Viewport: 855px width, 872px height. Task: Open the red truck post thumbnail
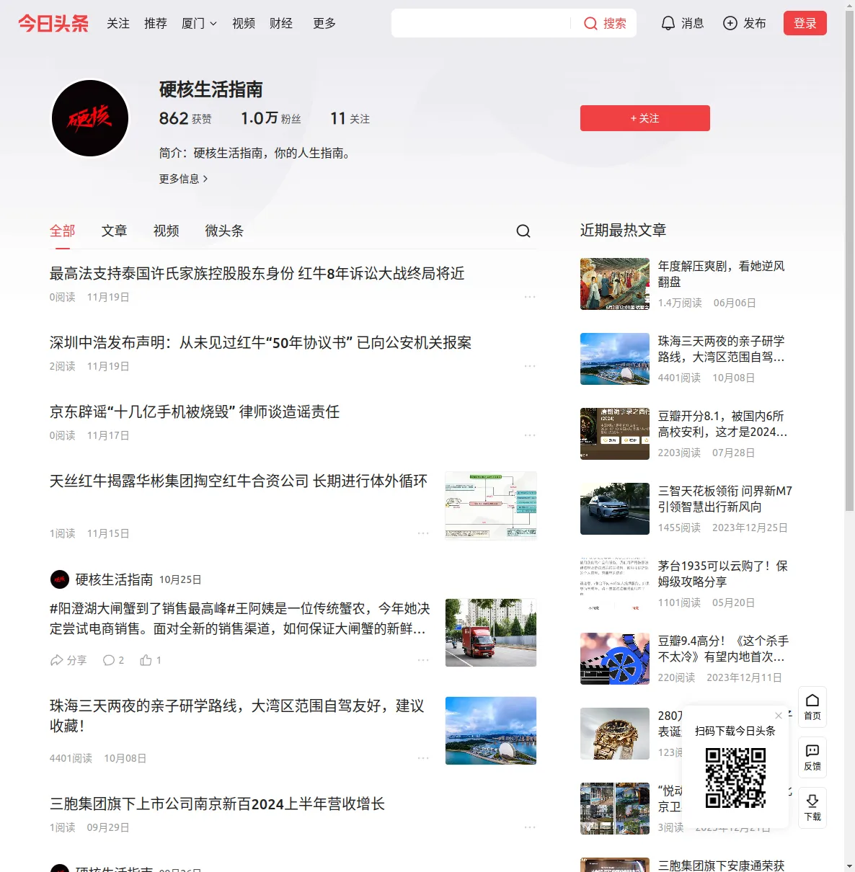click(x=491, y=633)
